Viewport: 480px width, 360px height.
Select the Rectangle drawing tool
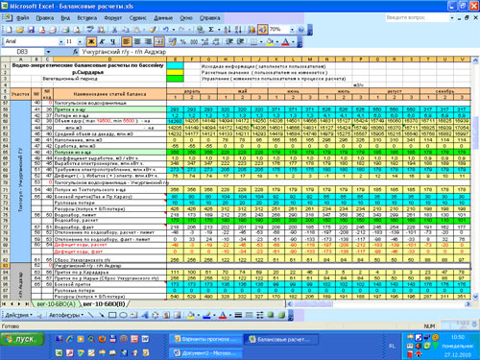112,315
